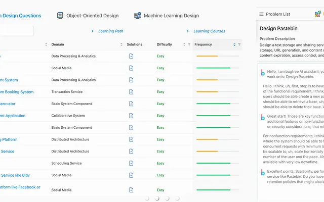Open solution document for Scheduling Service row
This screenshot has width=324, height=202.
click(x=131, y=163)
